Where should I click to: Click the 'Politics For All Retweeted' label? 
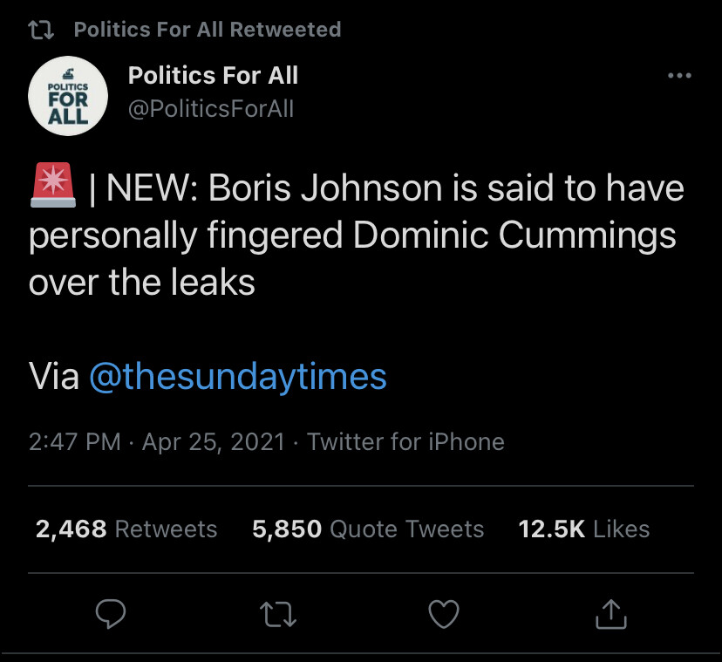point(207,30)
